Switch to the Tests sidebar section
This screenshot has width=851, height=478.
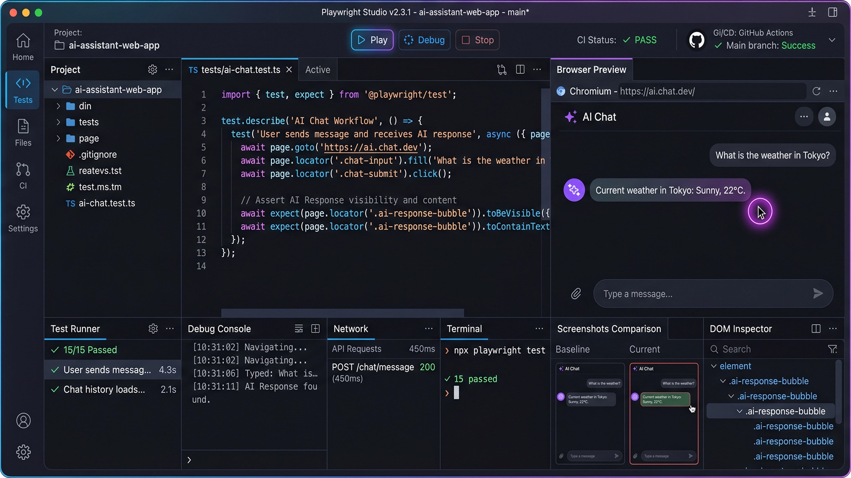click(x=23, y=90)
